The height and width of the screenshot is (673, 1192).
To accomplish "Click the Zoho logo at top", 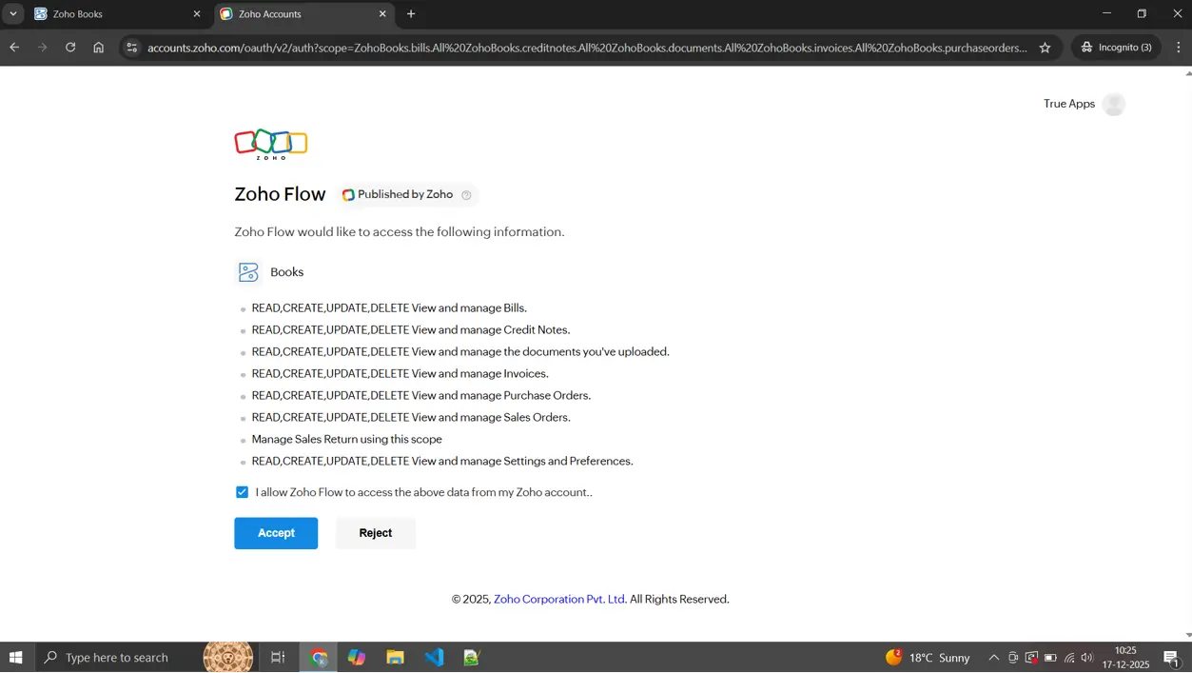I will click(271, 144).
